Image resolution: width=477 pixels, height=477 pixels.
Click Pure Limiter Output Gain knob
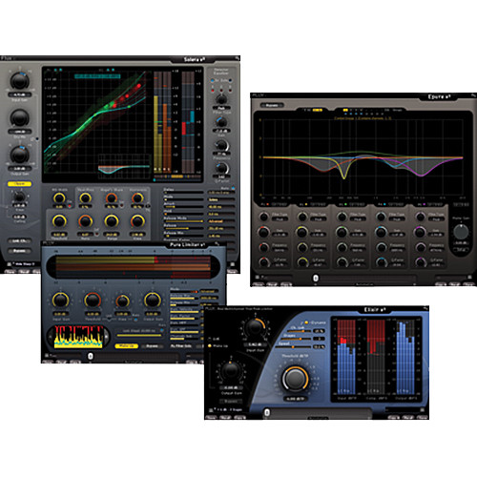[153, 300]
